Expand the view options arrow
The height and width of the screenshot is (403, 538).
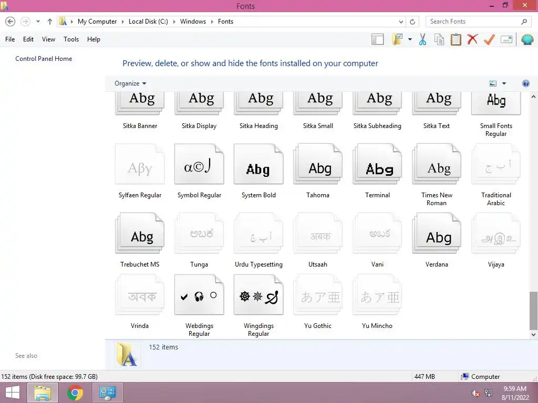pyautogui.click(x=504, y=83)
